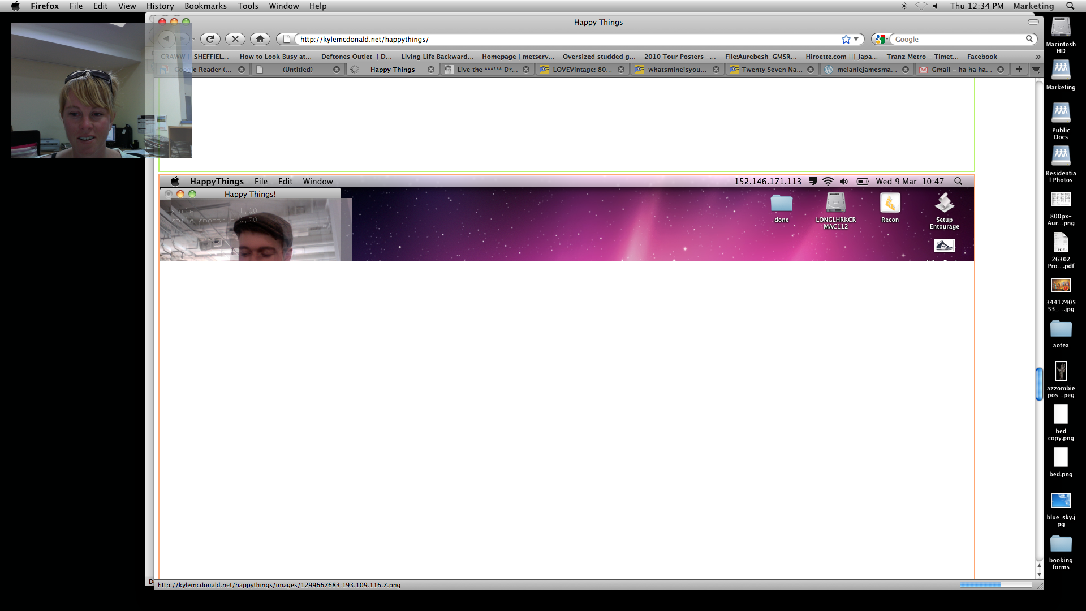Image resolution: width=1086 pixels, height=611 pixels.
Task: Open a new tab with plus button
Action: (x=1019, y=69)
